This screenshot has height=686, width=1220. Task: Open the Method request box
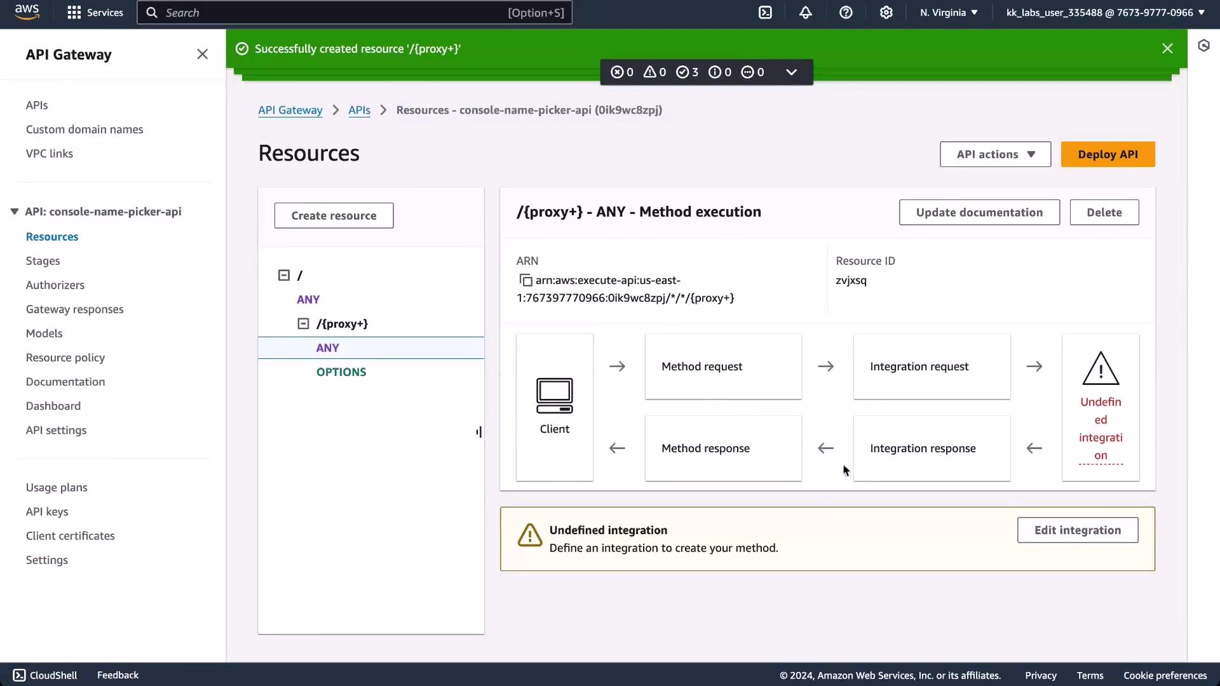[x=723, y=367]
